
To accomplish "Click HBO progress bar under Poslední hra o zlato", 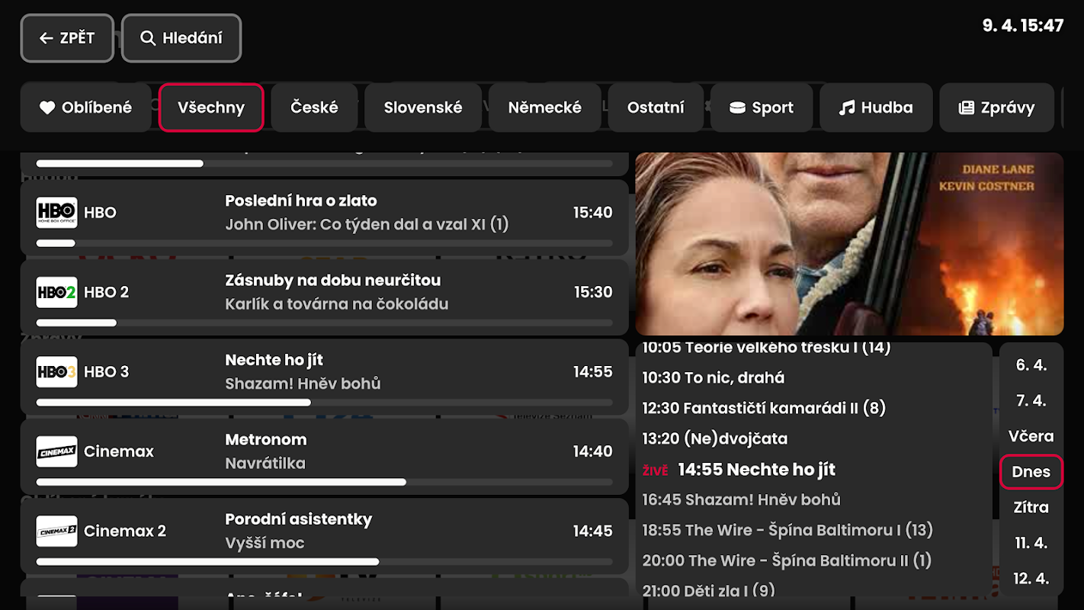I will coord(324,243).
